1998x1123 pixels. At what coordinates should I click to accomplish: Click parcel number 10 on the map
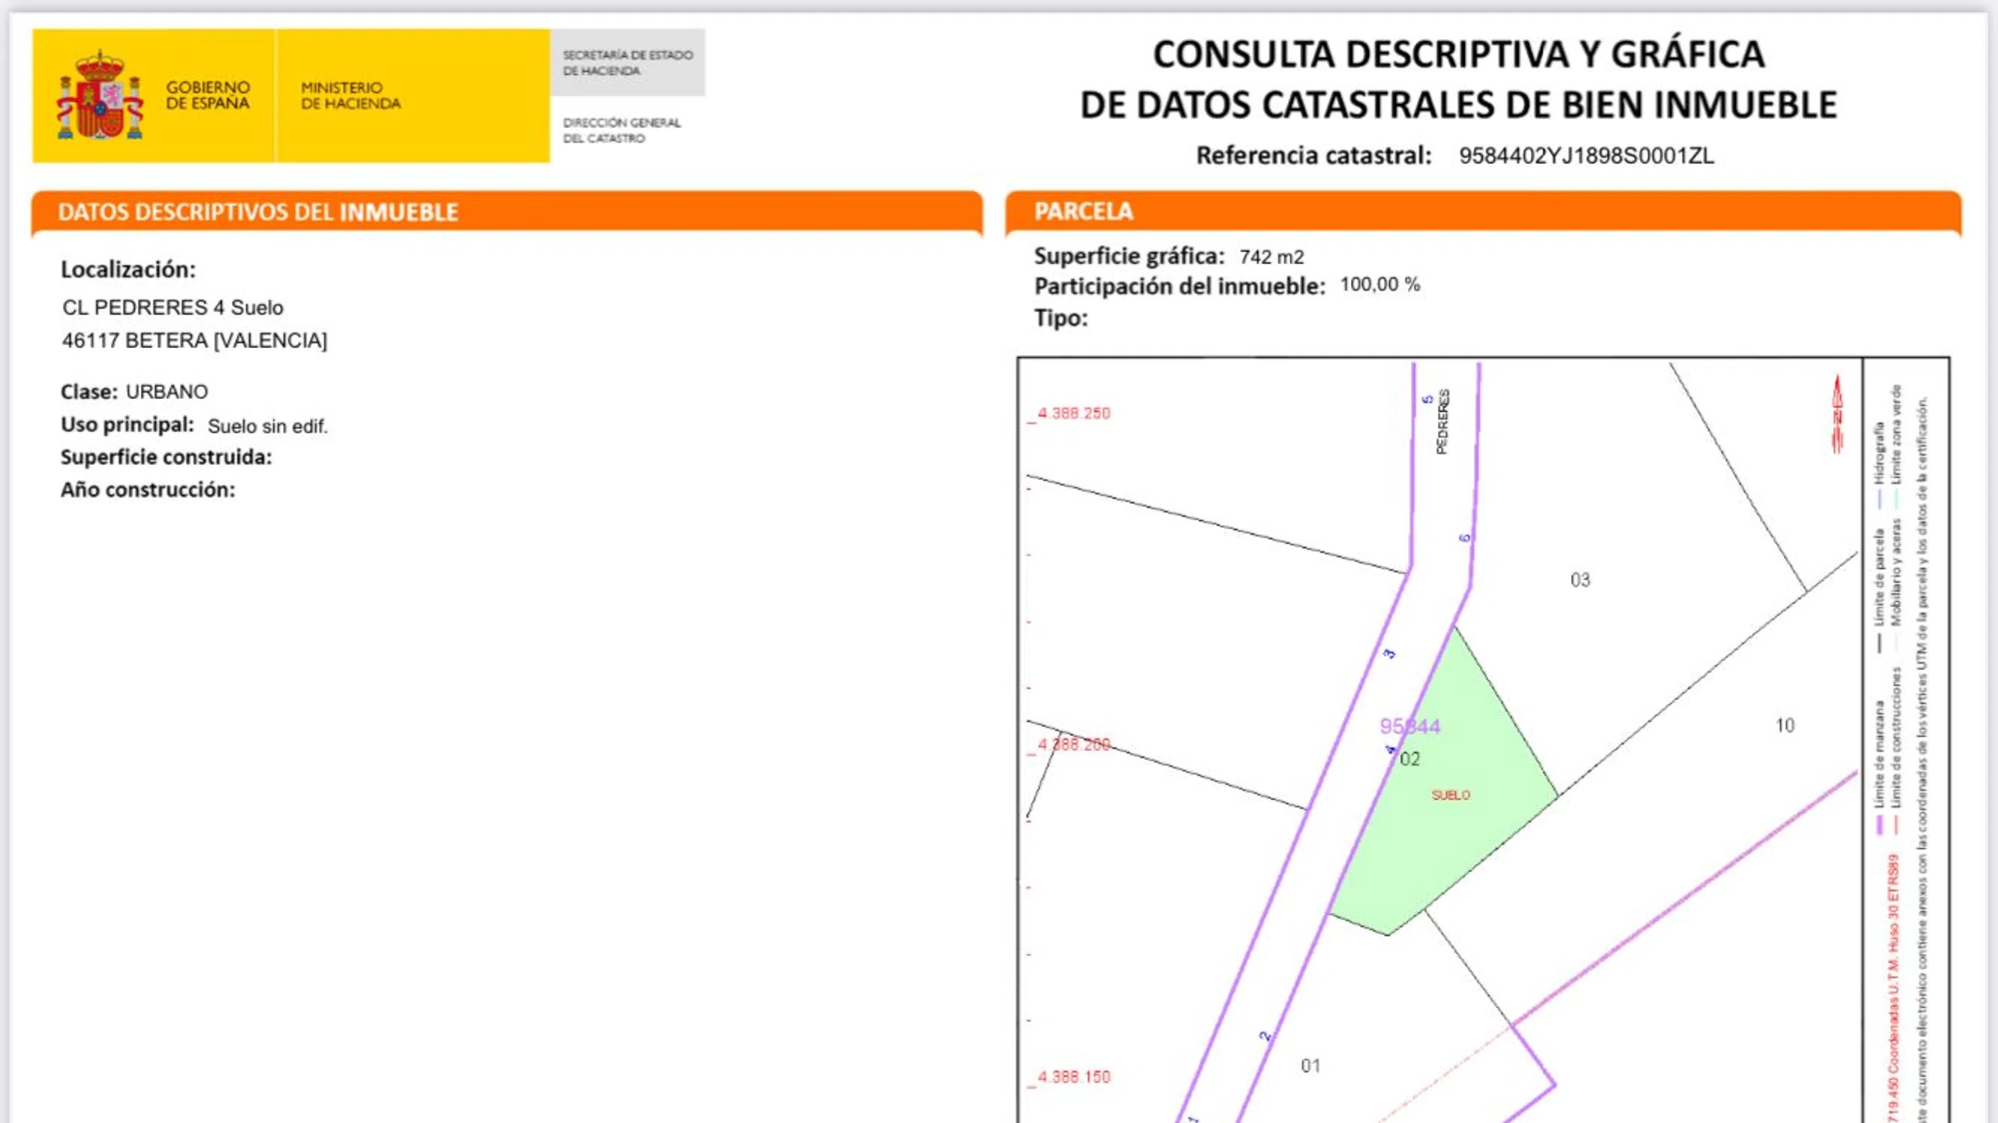pos(1785,725)
